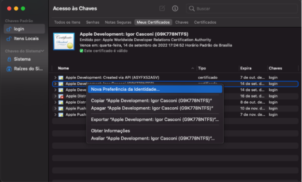Open the info (i) button in toolbar
The image size is (302, 182).
175,8
